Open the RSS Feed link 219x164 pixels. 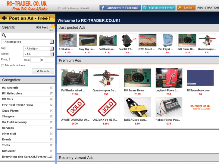coord(42,27)
